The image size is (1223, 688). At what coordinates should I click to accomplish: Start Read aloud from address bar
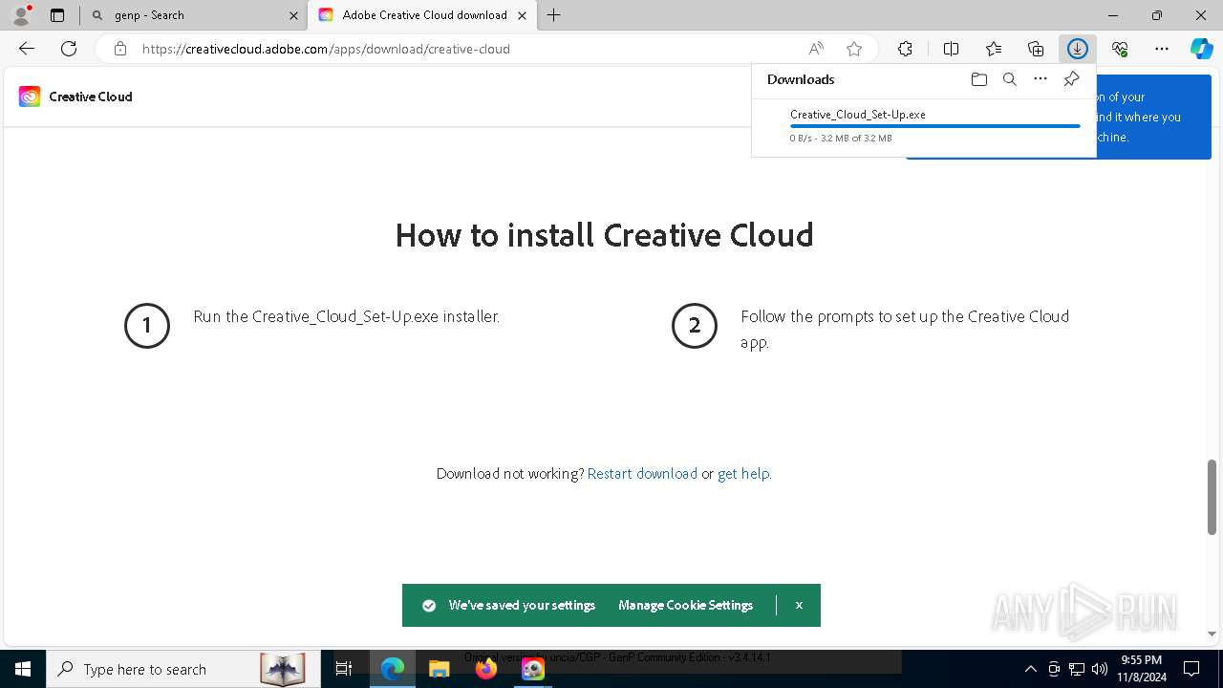[816, 49]
